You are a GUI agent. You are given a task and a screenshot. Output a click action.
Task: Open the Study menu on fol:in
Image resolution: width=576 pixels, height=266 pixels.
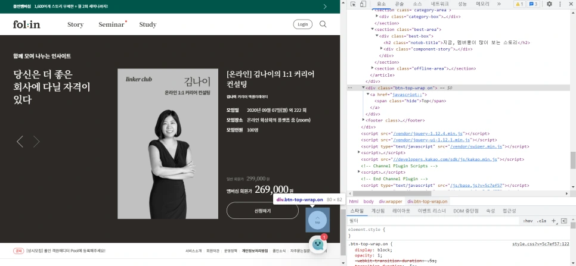(x=148, y=24)
